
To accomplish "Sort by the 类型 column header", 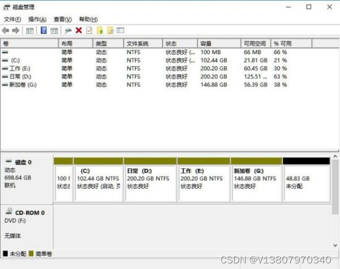I will point(108,44).
